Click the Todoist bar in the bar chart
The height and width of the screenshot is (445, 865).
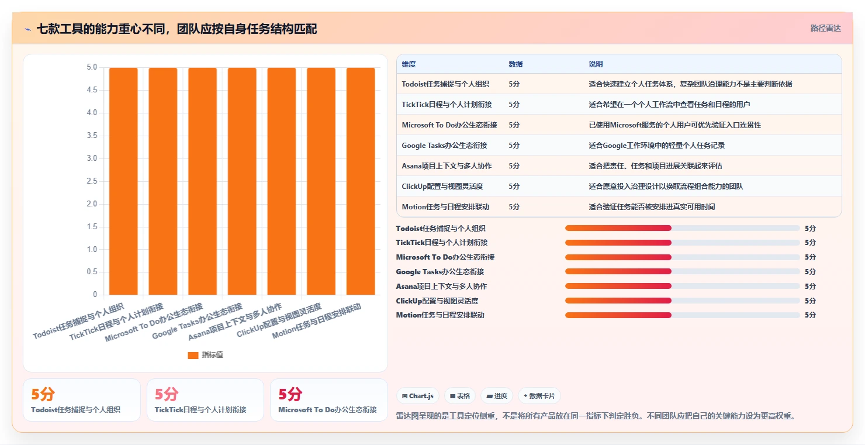coord(123,181)
